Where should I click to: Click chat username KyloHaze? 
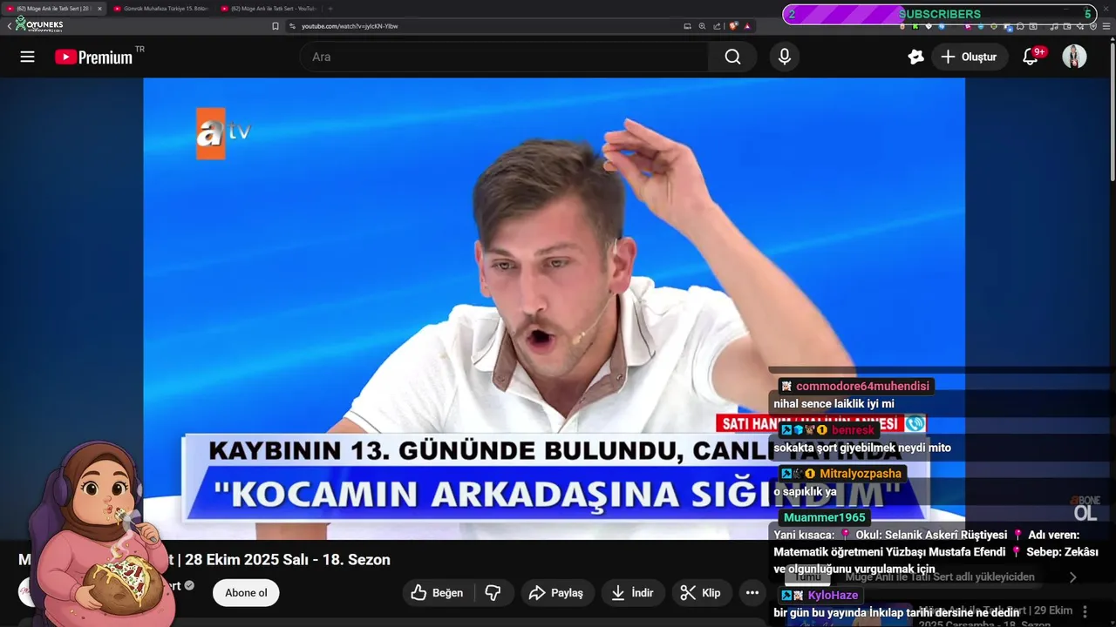834,596
